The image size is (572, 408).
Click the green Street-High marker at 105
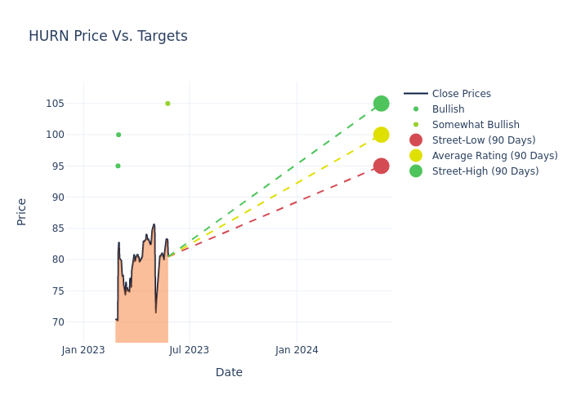click(x=381, y=104)
